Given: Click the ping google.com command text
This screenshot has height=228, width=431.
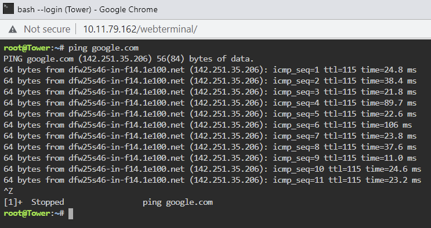Looking at the screenshot, I should [103, 48].
